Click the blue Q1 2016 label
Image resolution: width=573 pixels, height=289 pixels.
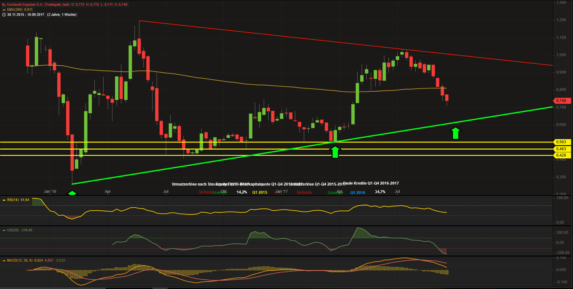click(x=356, y=192)
